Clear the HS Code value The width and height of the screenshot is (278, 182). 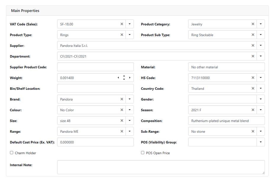click(x=253, y=78)
